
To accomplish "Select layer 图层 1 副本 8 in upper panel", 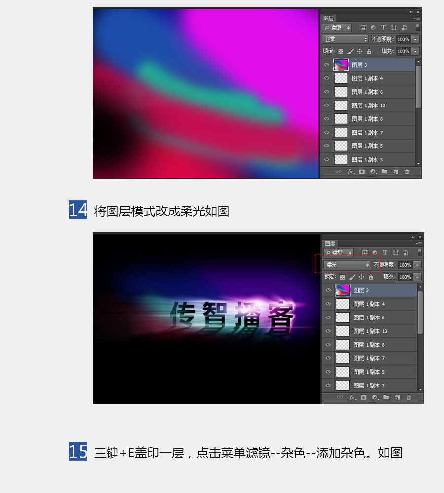I will tap(368, 119).
